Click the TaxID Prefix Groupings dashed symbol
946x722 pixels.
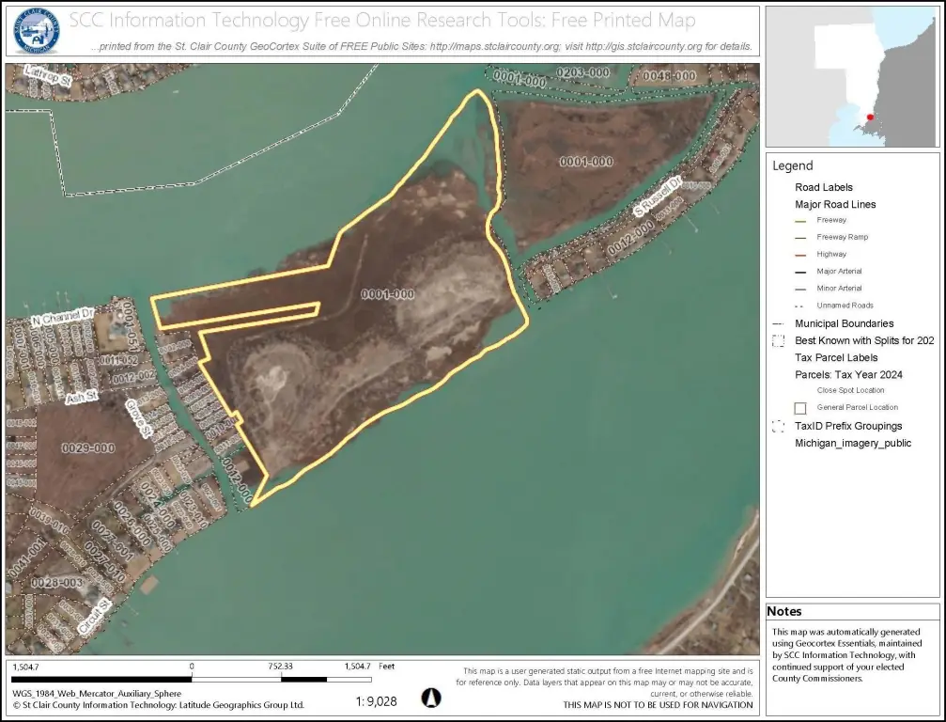point(776,426)
